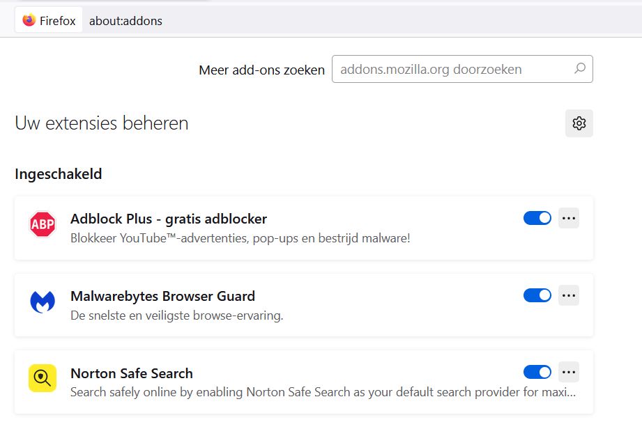This screenshot has width=642, height=429.
Task: Turn off Malwarebytes Browser Guard
Action: click(537, 295)
